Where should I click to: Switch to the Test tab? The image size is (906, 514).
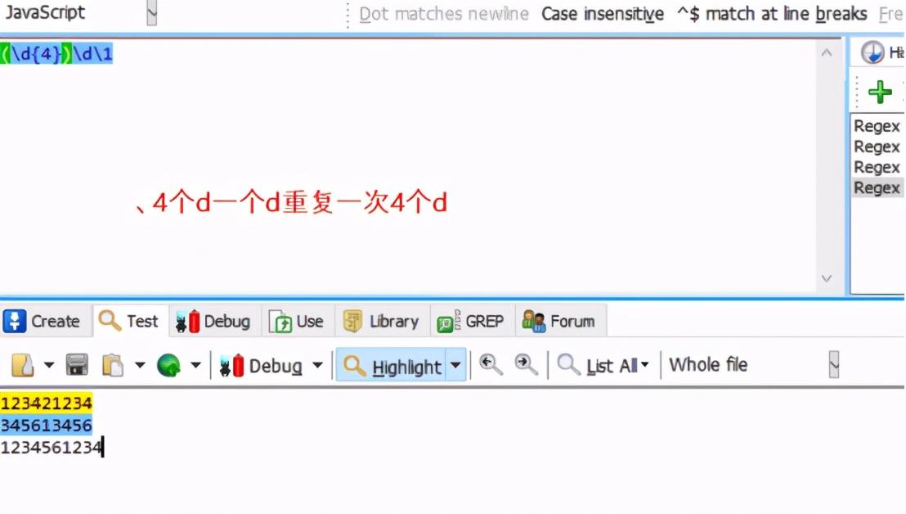pyautogui.click(x=129, y=321)
